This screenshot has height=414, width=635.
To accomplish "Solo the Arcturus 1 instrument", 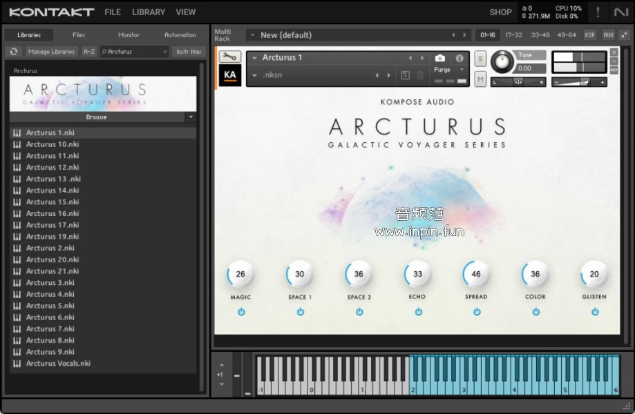I will (481, 59).
